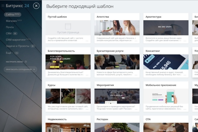Click the Недвижимость card title
The image size is (198, 132).
coord(57,119)
